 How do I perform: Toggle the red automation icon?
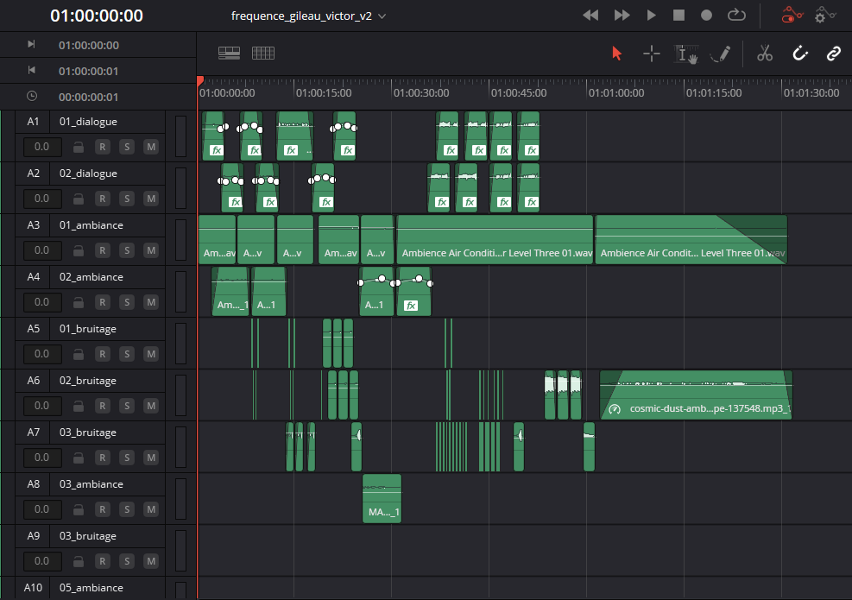pos(792,16)
